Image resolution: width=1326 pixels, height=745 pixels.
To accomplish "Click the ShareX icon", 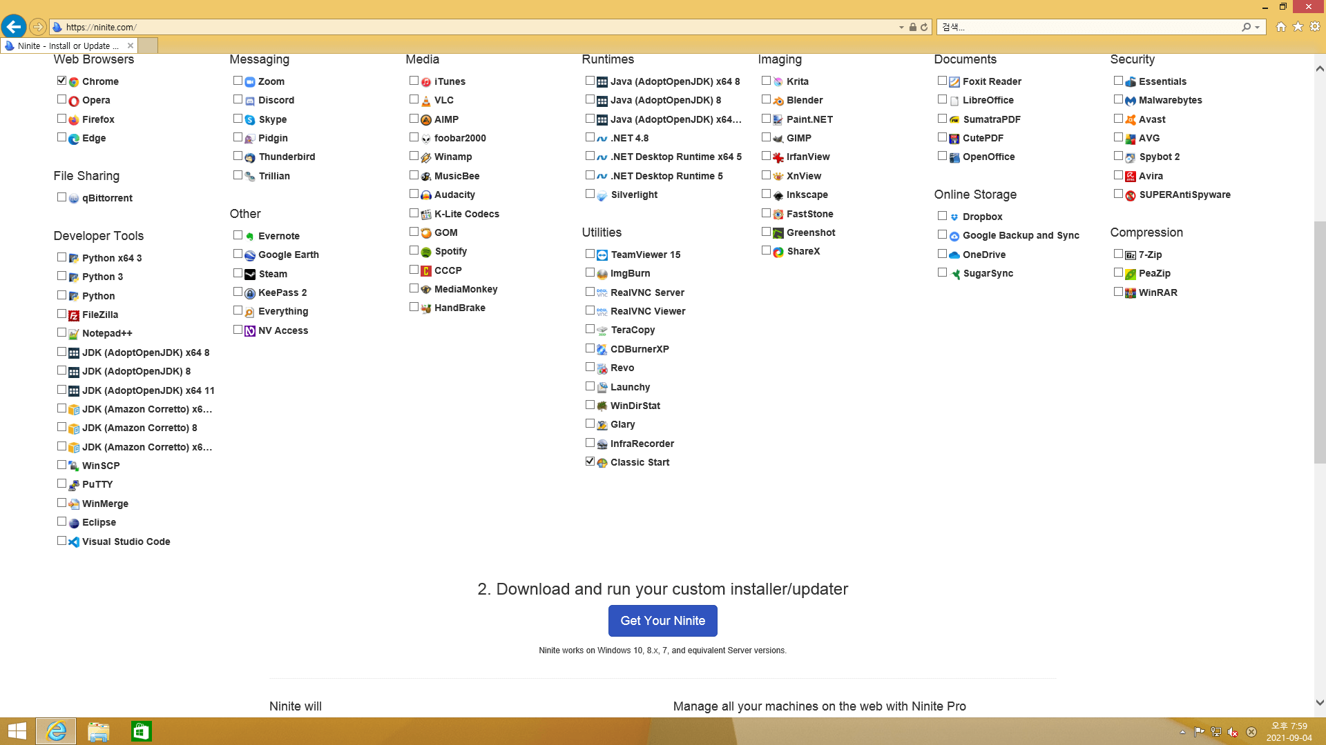I will 778,252.
